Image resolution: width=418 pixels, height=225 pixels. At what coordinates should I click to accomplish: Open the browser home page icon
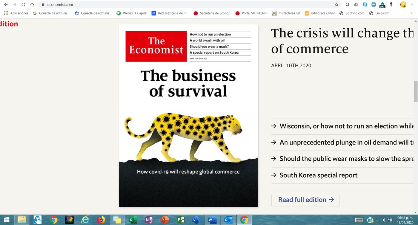pos(32,4)
